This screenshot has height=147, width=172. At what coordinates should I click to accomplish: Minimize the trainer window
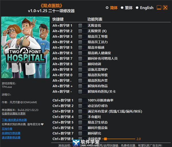tap(159, 7)
